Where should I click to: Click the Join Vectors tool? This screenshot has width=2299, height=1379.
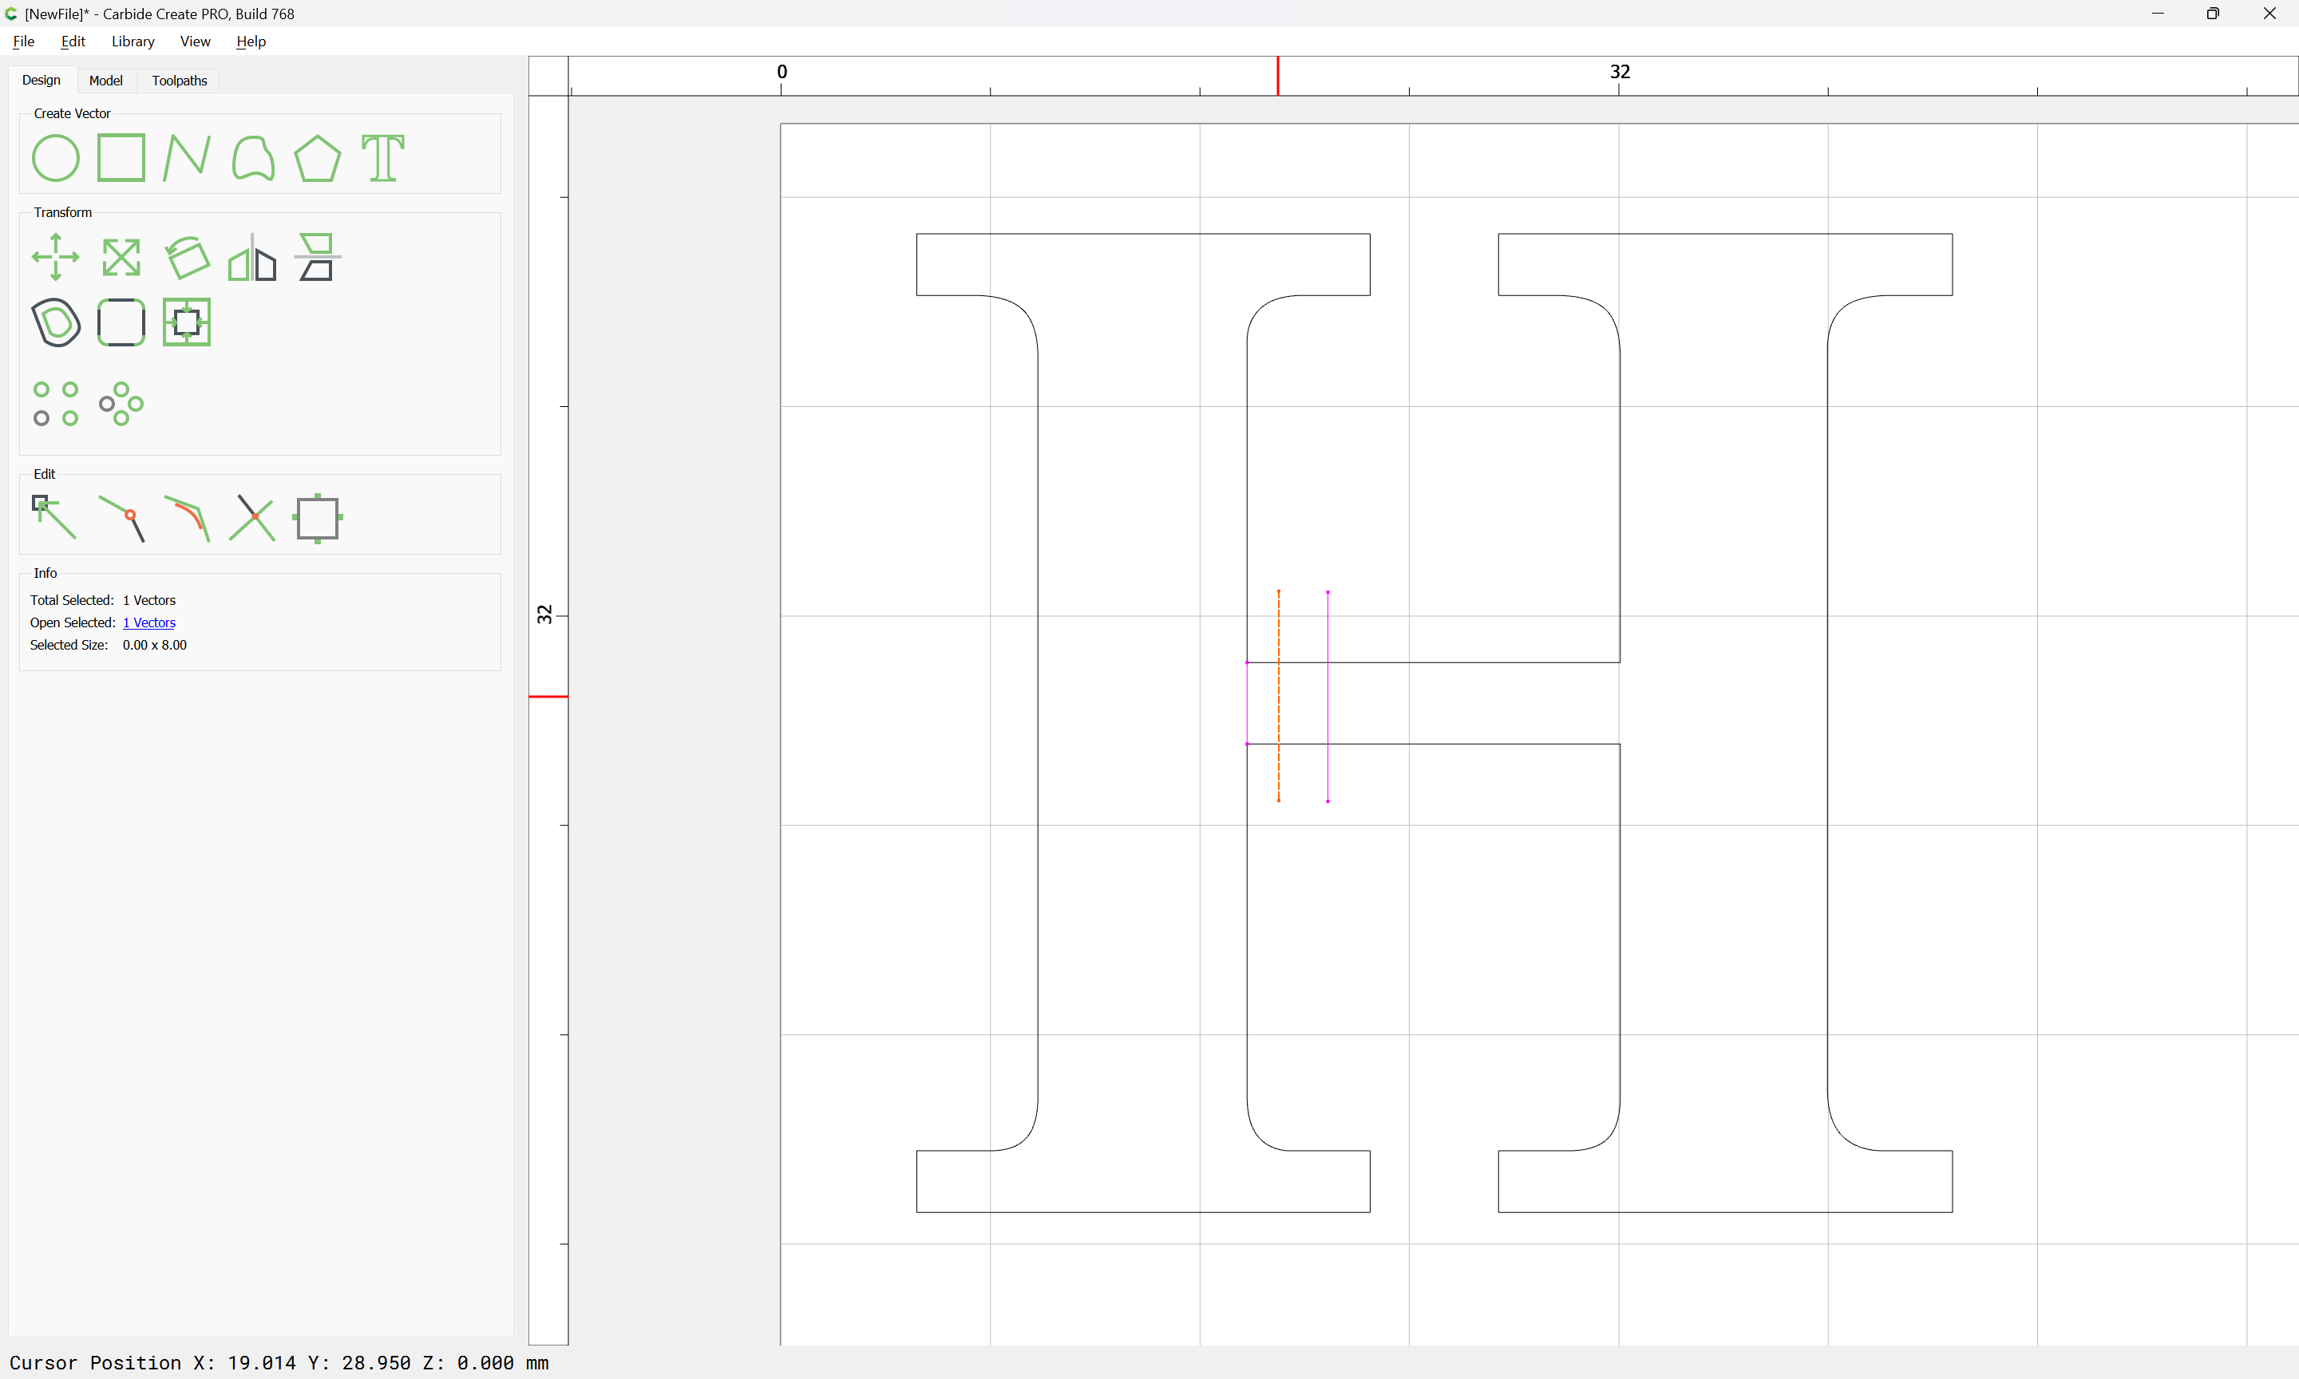tap(121, 518)
